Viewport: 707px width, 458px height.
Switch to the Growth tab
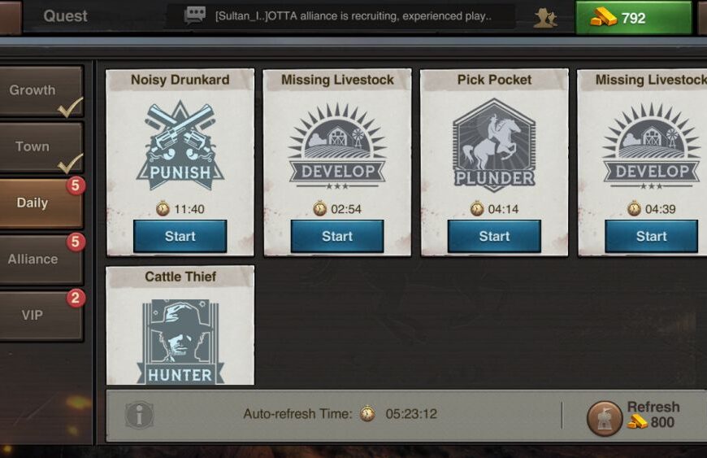click(41, 90)
